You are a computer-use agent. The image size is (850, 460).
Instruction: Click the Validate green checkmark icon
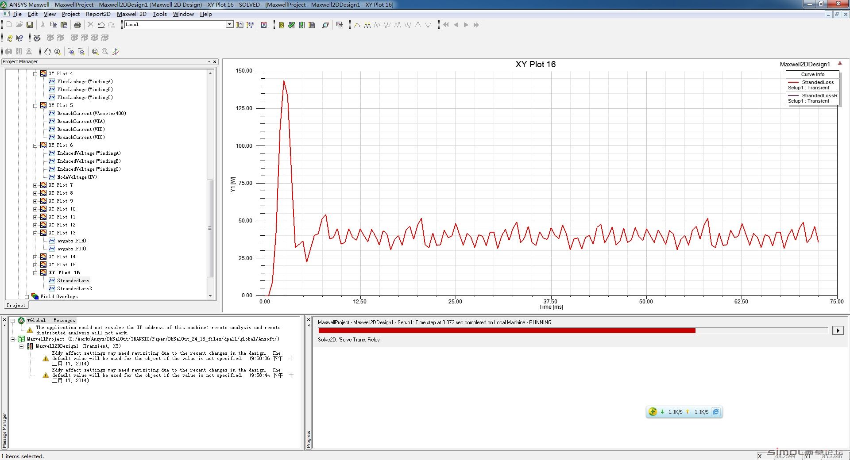(291, 25)
